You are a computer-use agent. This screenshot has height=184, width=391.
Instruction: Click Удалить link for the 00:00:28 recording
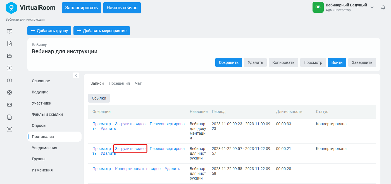(173, 169)
